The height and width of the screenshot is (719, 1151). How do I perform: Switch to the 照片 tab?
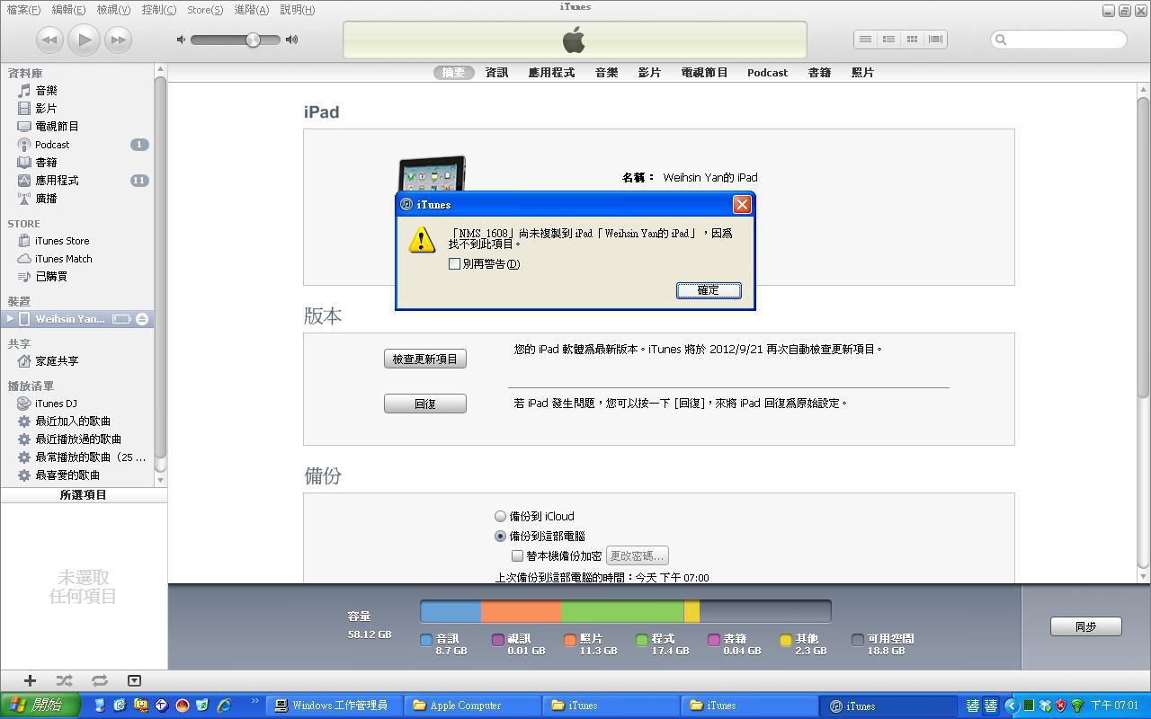(x=862, y=73)
